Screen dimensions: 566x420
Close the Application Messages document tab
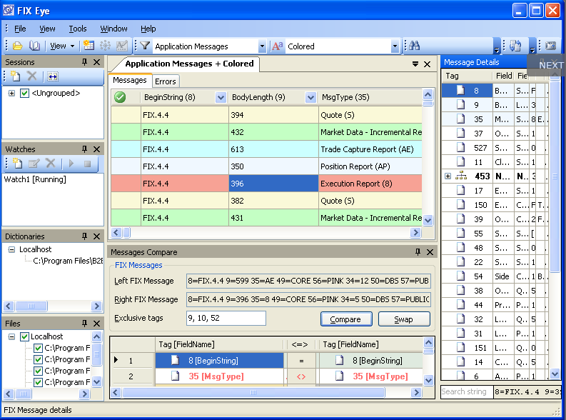428,64
